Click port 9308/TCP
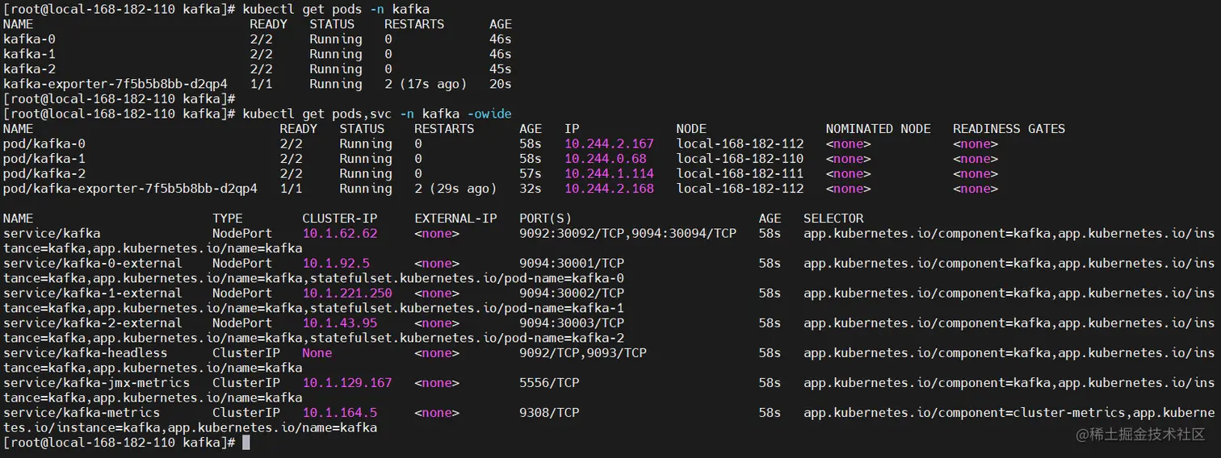 coord(549,412)
